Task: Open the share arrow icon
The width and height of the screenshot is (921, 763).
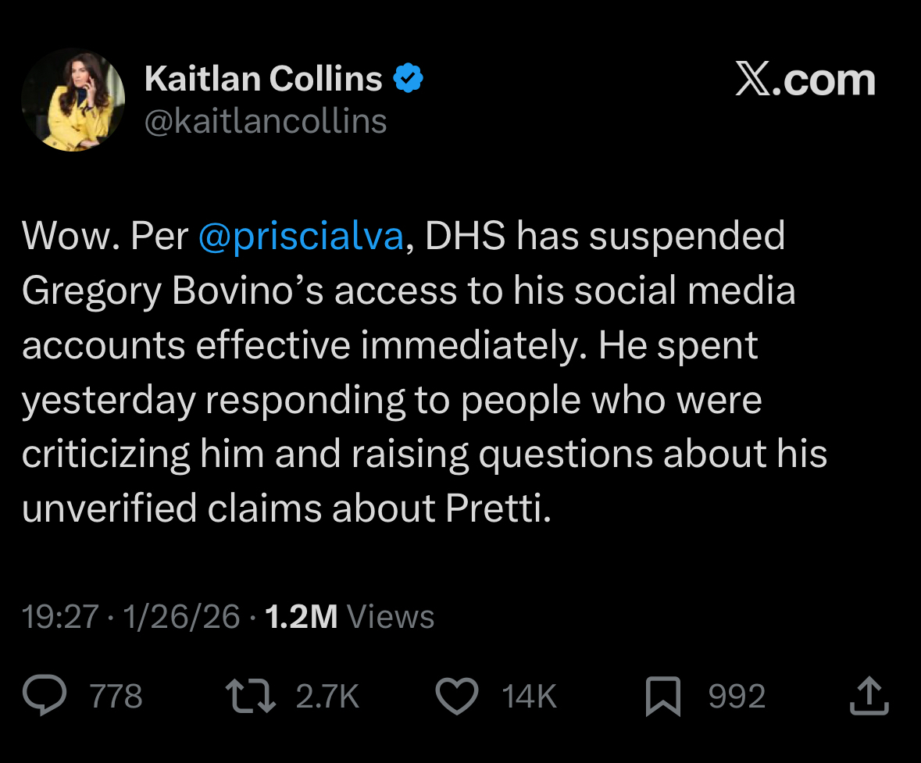Action: click(x=869, y=697)
